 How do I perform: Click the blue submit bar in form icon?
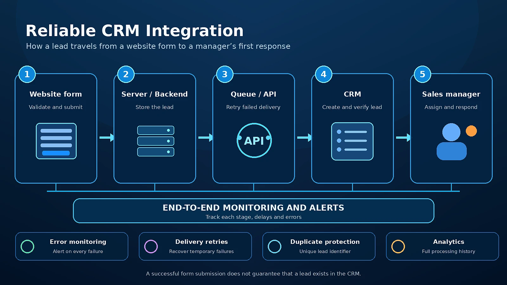coord(56,153)
